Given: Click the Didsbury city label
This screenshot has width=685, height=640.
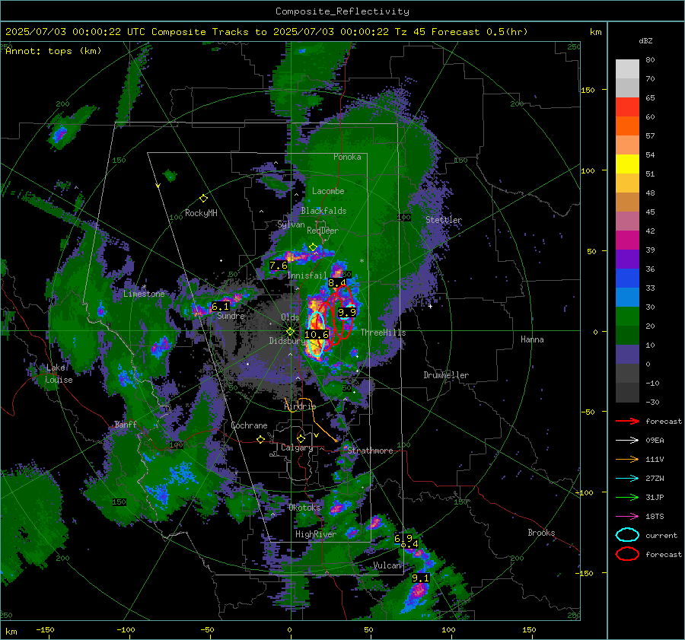Looking at the screenshot, I should coord(287,341).
